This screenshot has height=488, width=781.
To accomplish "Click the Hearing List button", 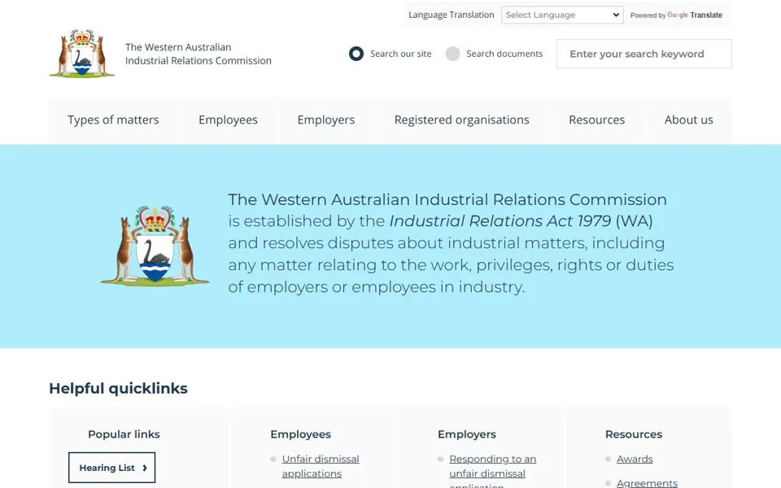I will pyautogui.click(x=111, y=468).
